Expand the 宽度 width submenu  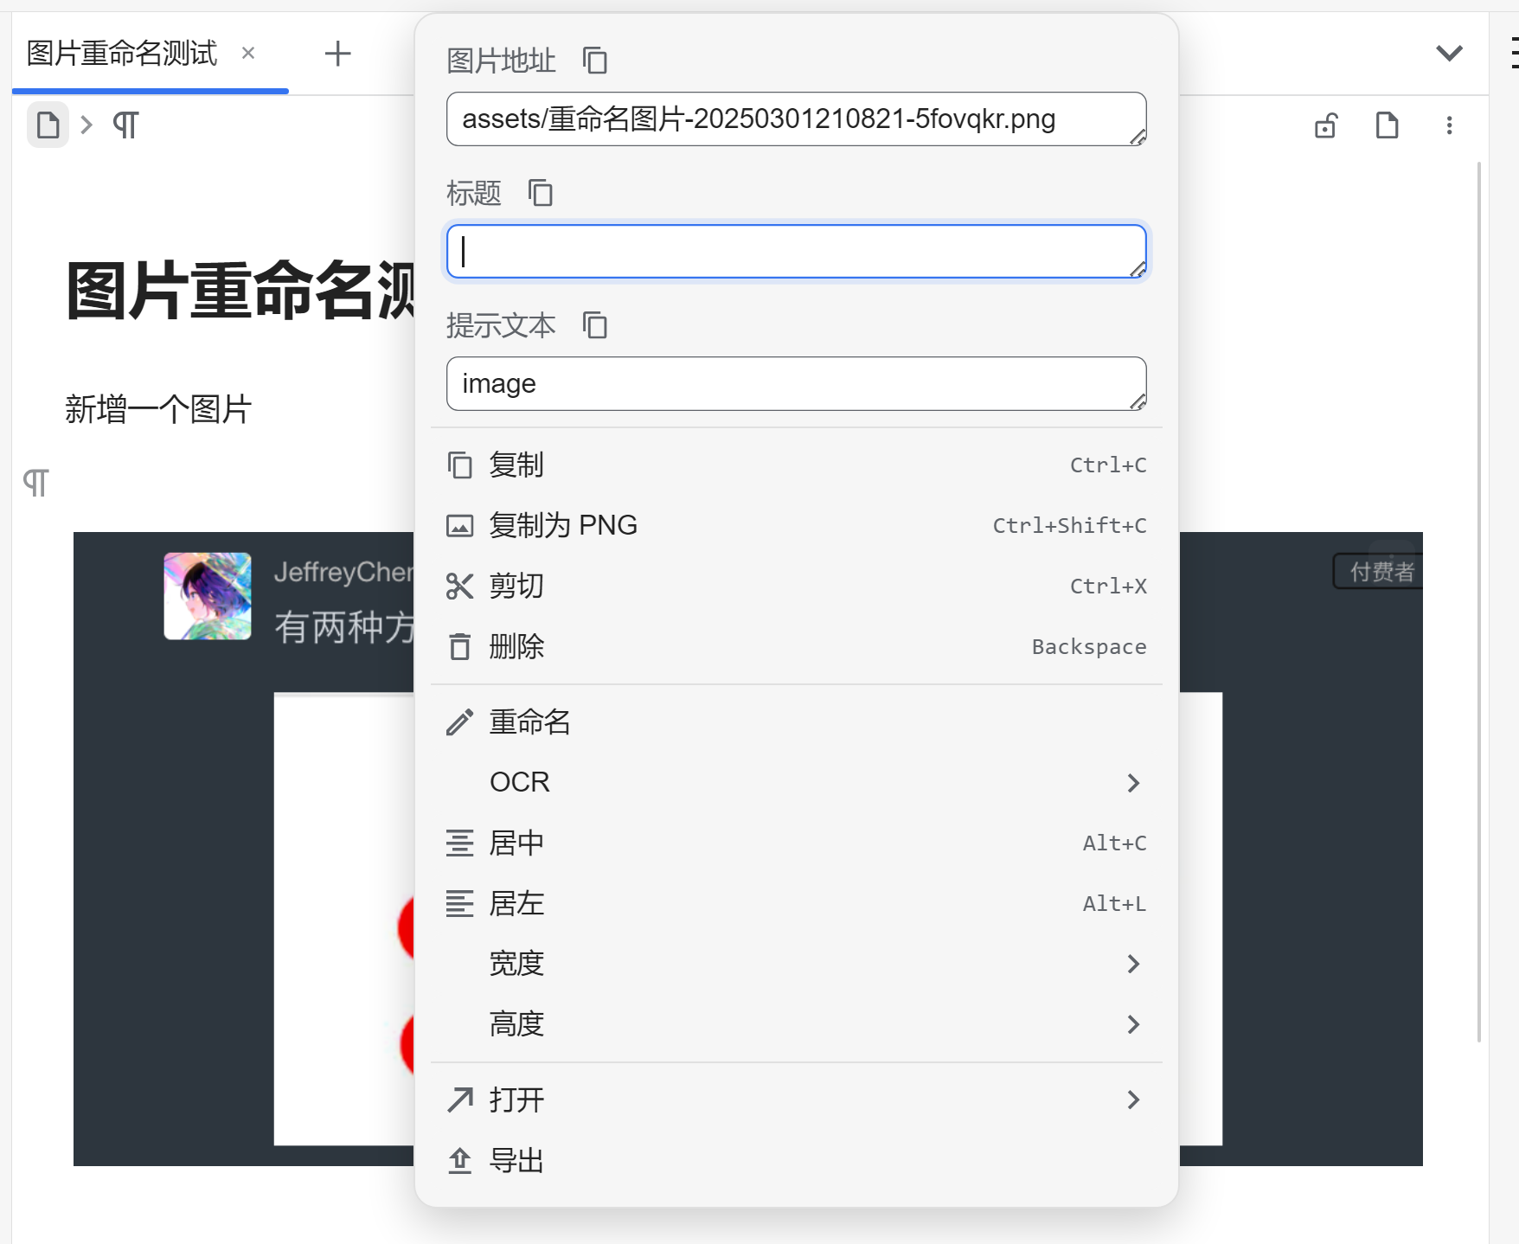tap(796, 964)
